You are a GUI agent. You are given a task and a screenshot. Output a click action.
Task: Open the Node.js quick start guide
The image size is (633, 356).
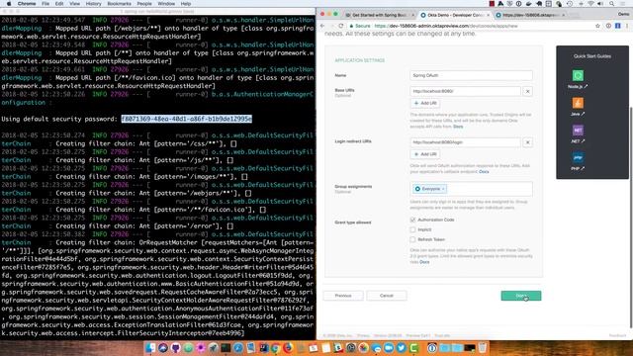pyautogui.click(x=578, y=79)
